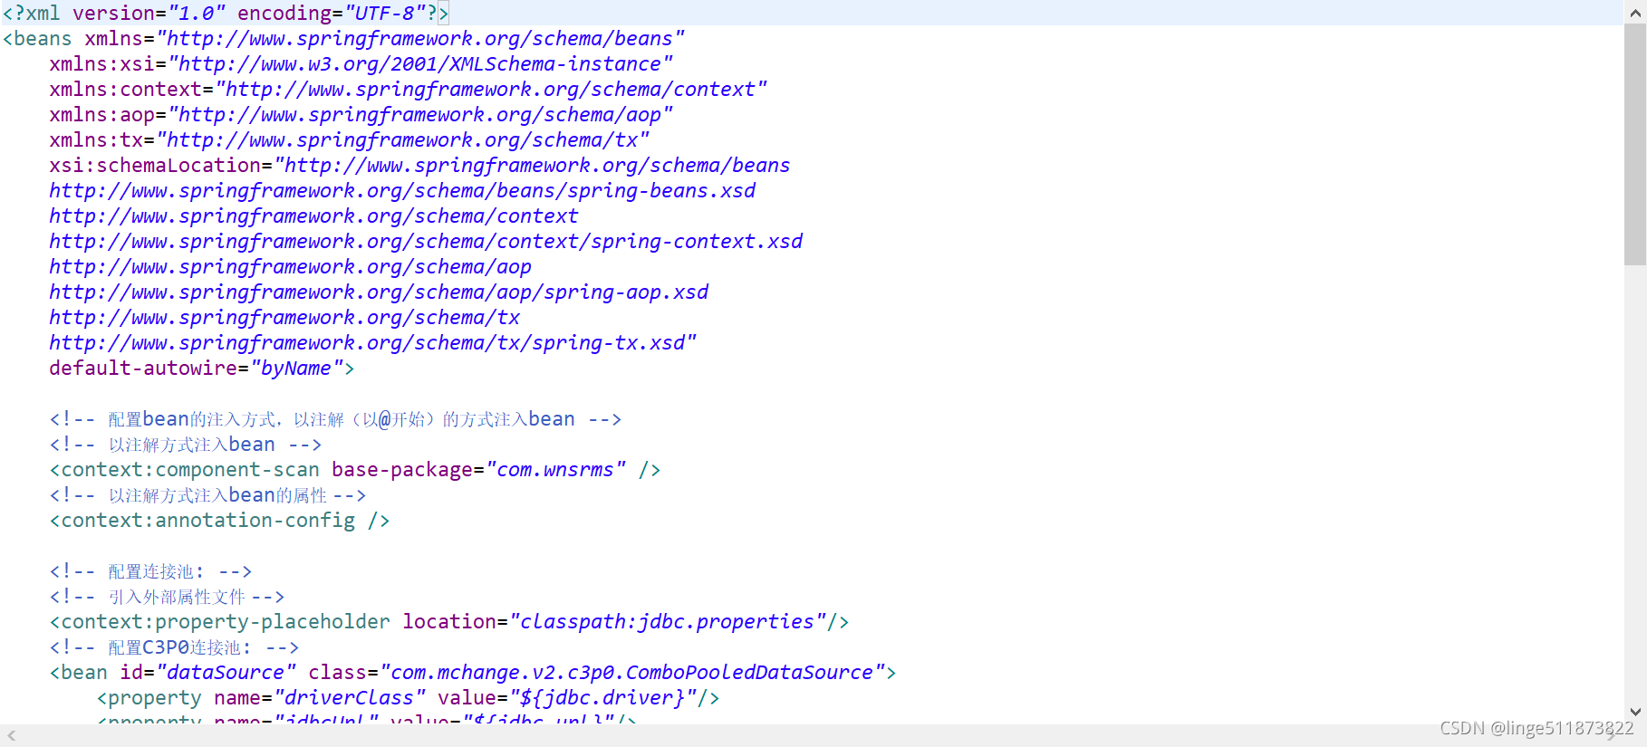Click the schema/aop URL line
The height and width of the screenshot is (747, 1647).
pyautogui.click(x=290, y=267)
